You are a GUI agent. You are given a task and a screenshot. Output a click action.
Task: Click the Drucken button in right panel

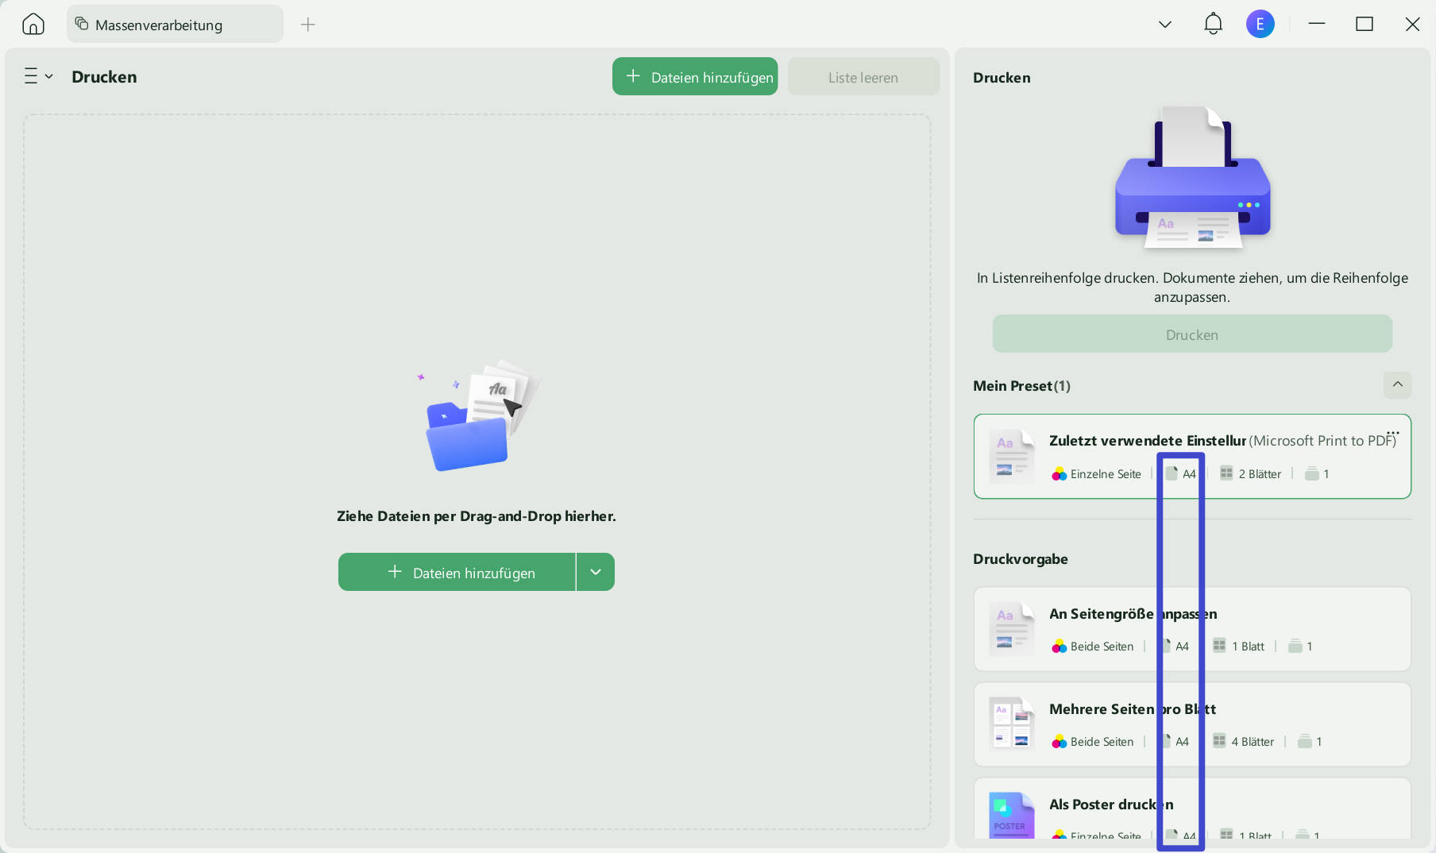coord(1192,334)
